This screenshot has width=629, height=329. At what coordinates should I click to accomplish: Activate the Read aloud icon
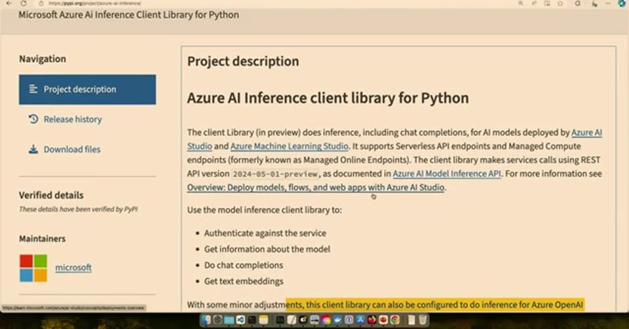click(534, 3)
